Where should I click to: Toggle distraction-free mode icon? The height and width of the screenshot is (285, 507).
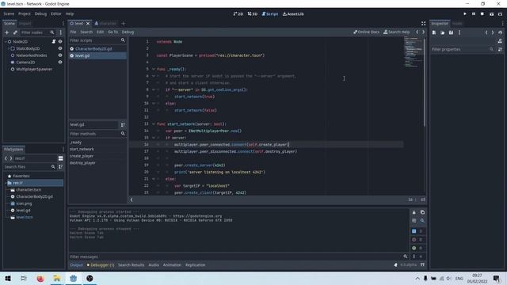tap(423, 24)
